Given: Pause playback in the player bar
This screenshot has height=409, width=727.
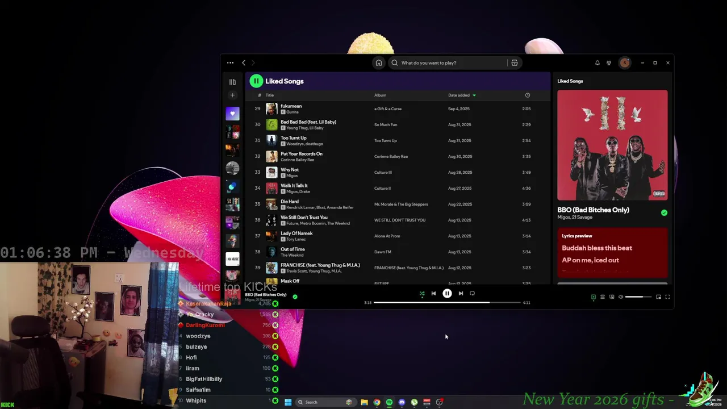Looking at the screenshot, I should click(x=447, y=294).
